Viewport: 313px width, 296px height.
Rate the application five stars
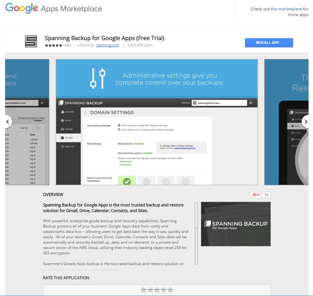pyautogui.click(x=170, y=290)
